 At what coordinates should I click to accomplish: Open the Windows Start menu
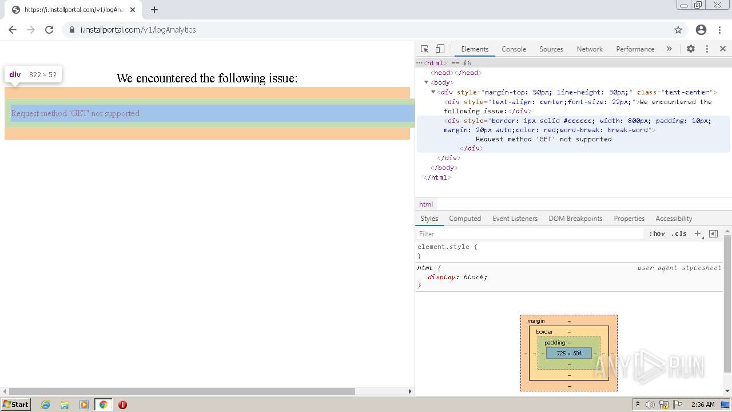[x=16, y=404]
